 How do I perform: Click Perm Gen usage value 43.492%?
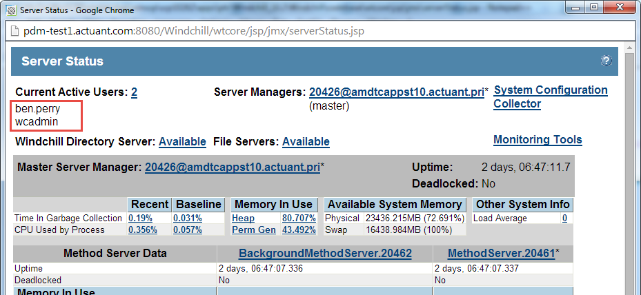(299, 230)
